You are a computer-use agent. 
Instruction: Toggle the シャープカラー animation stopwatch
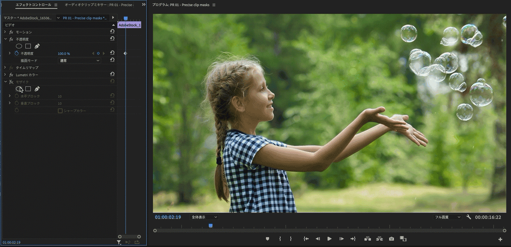(x=17, y=110)
